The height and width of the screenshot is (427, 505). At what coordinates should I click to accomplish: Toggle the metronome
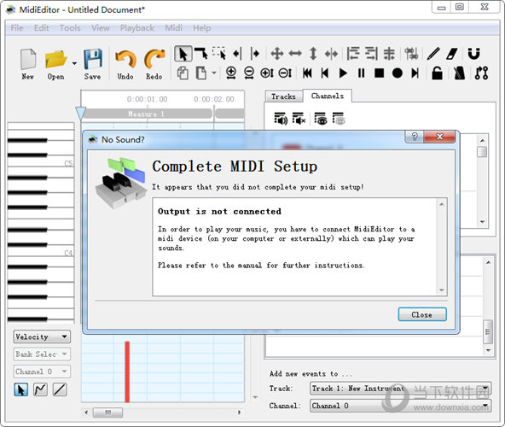click(459, 73)
